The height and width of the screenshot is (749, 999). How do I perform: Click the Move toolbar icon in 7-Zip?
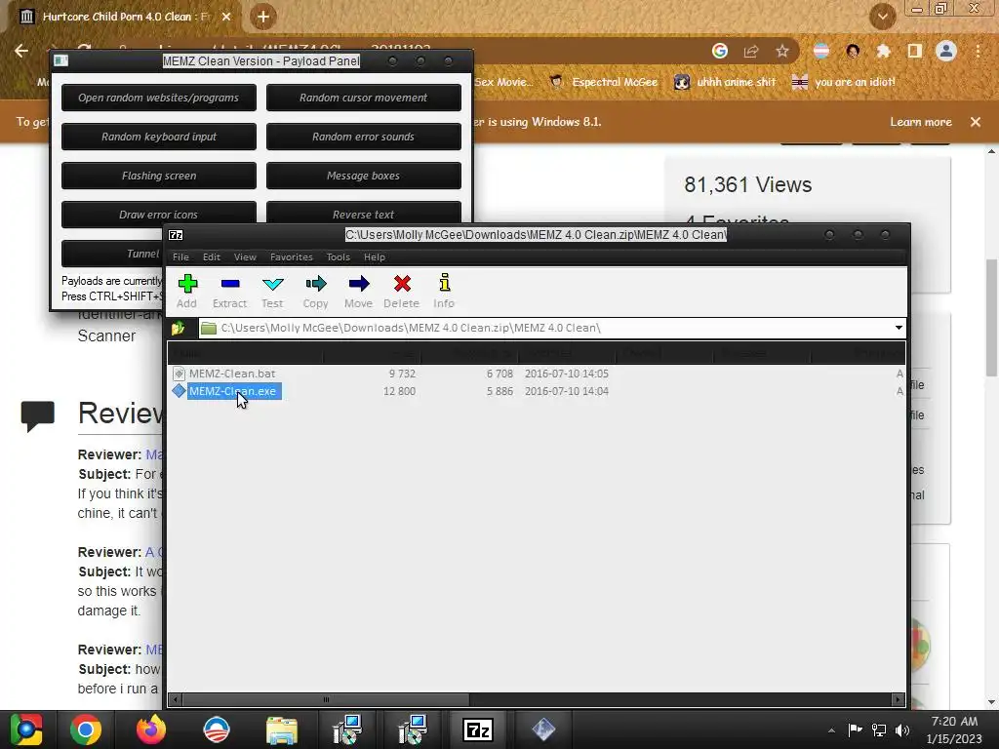[x=358, y=291]
